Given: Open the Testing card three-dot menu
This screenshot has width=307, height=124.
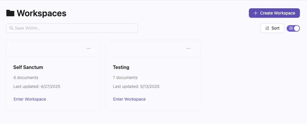Looking at the screenshot, I should (188, 49).
